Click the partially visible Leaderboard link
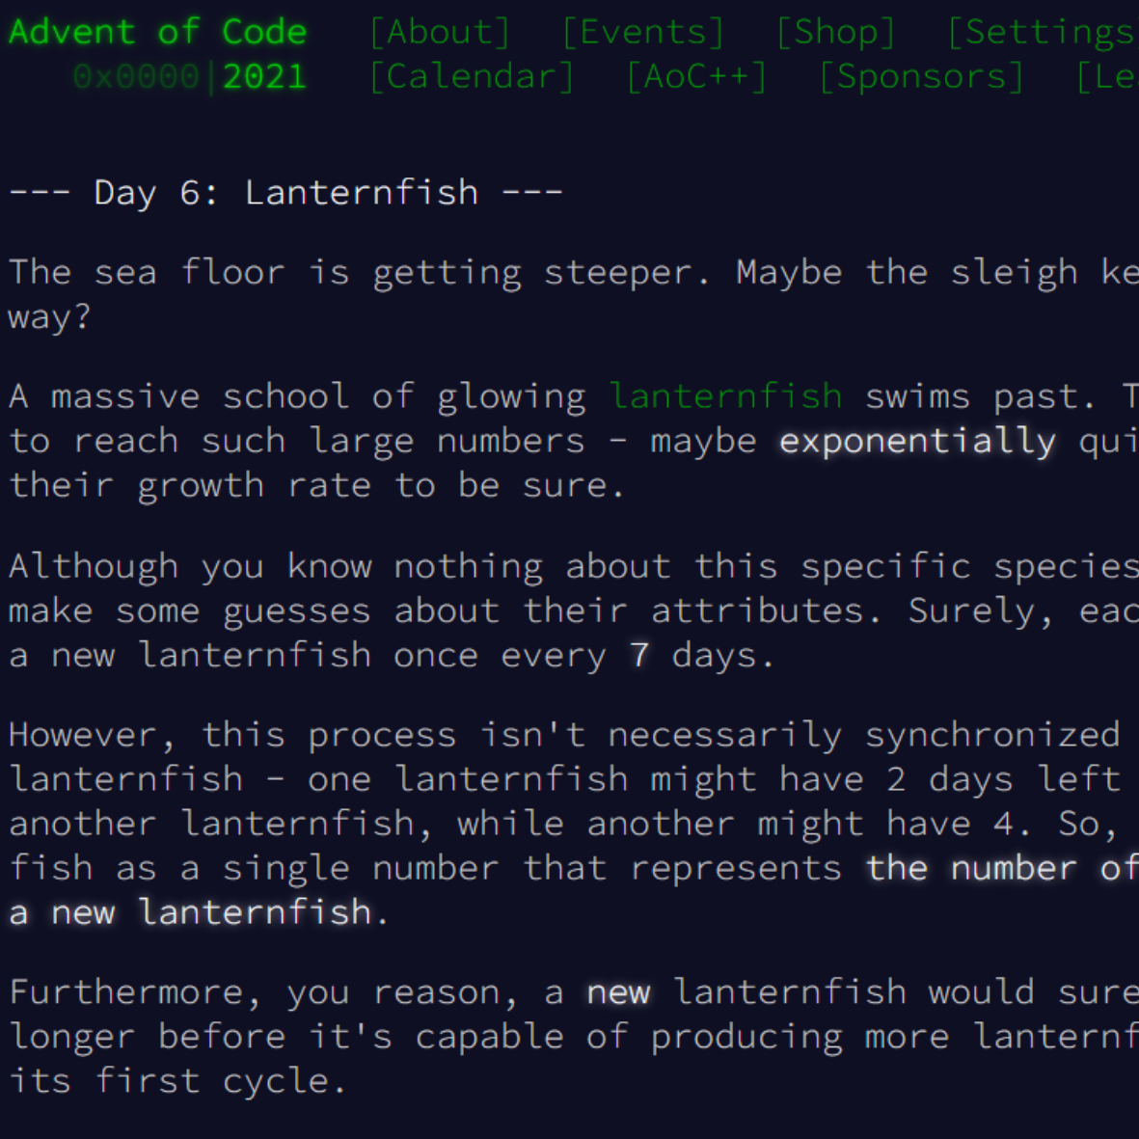 (1107, 76)
